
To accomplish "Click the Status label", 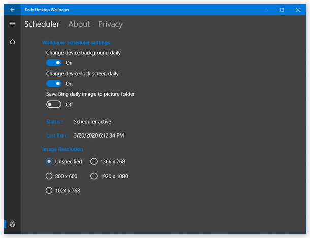I will click(x=54, y=122).
